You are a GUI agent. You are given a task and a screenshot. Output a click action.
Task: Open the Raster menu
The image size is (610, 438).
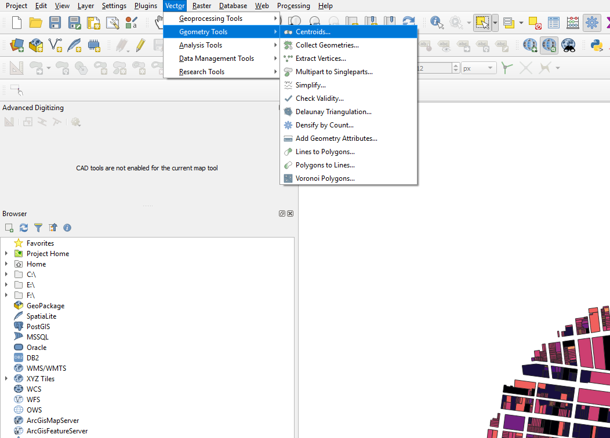point(202,6)
